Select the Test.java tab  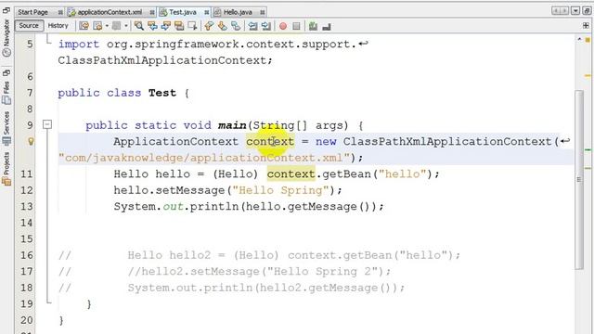coord(183,12)
